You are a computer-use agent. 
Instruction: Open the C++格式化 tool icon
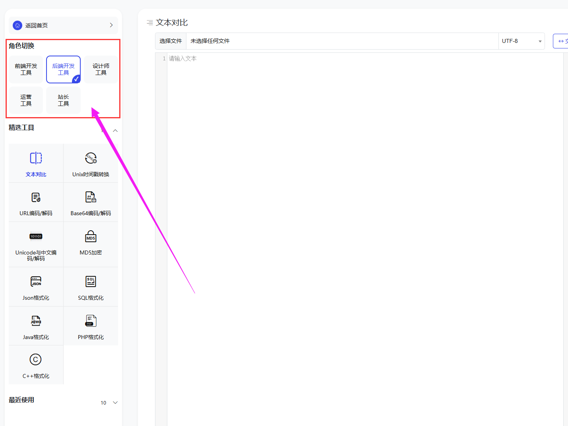click(x=36, y=360)
